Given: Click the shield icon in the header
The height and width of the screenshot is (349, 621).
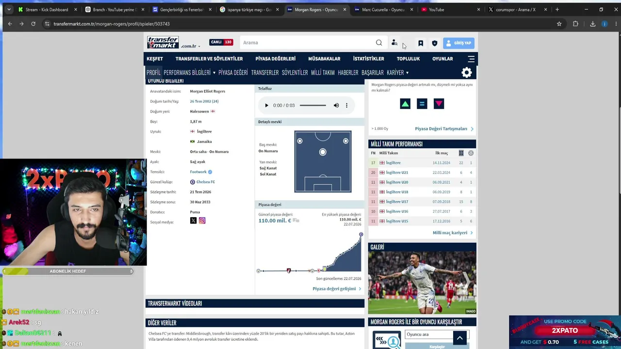Looking at the screenshot, I should (435, 43).
